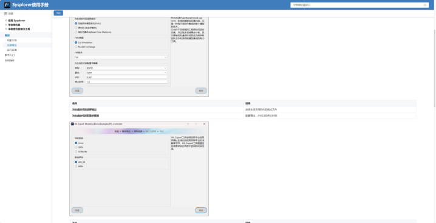Click the magnifier icon in search bar
Viewport: 436px width, 223px height.
click(x=425, y=5)
